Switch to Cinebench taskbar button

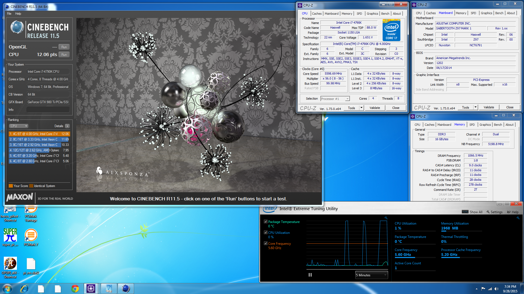[x=126, y=289]
